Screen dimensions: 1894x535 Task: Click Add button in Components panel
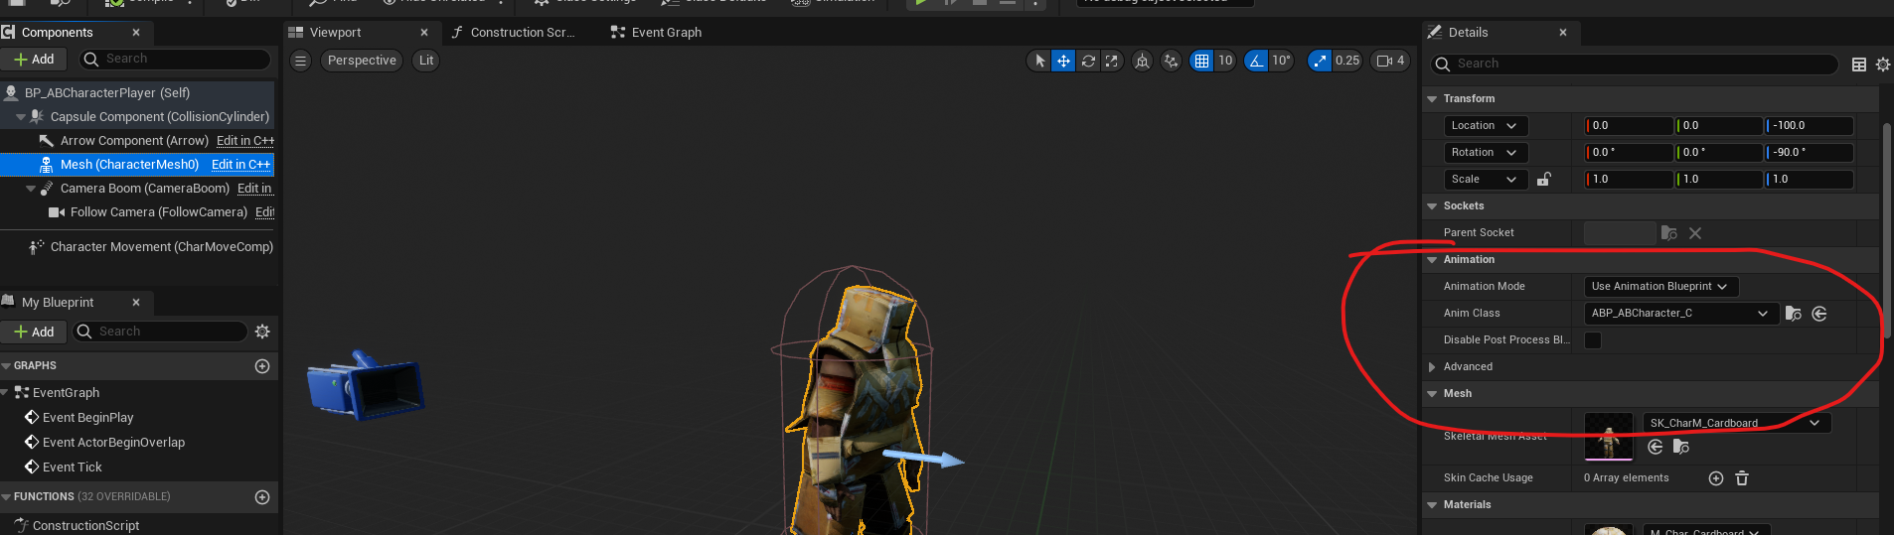(x=34, y=60)
